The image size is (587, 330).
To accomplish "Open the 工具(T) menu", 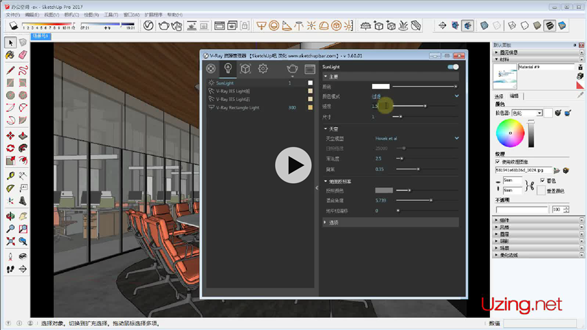I will 111,14.
